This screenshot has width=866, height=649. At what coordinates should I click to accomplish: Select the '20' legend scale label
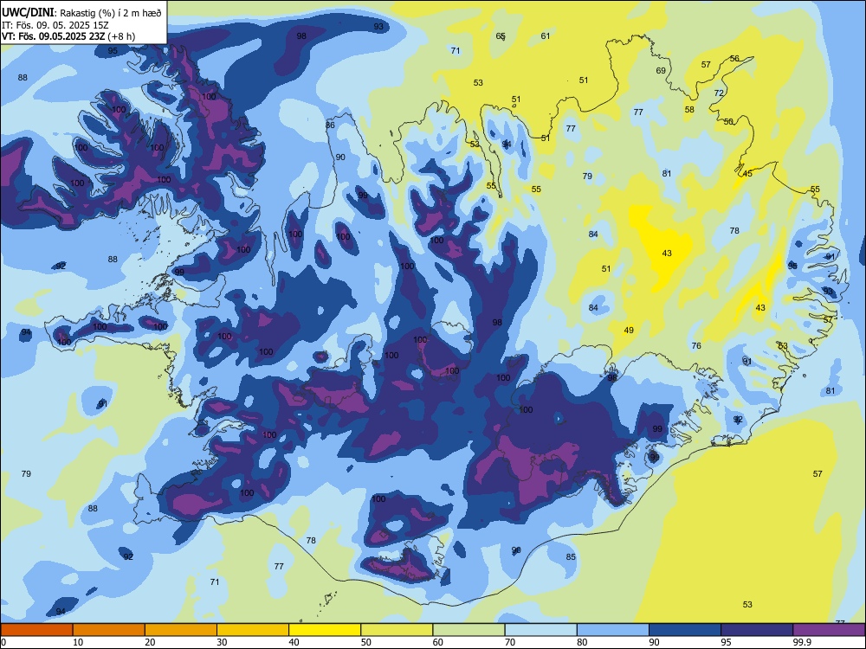tap(150, 642)
